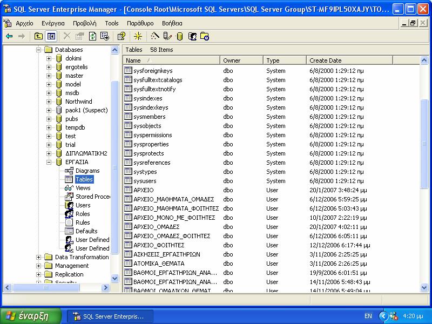Click the Refresh toolbar icon
The height and width of the screenshot is (324, 432).
92,36
